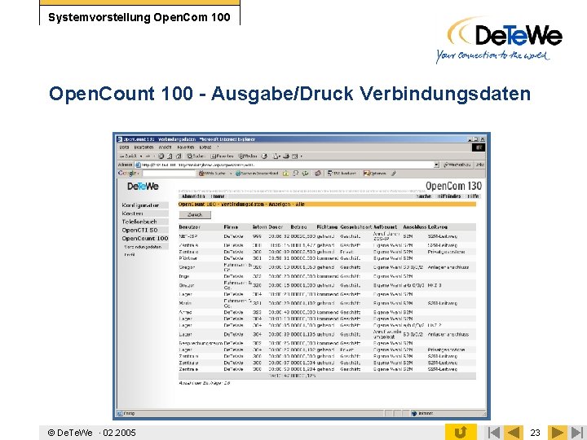Screen dimensions: 587x440
Task: Open the ? help menu in menu bar
Action: 218,147
